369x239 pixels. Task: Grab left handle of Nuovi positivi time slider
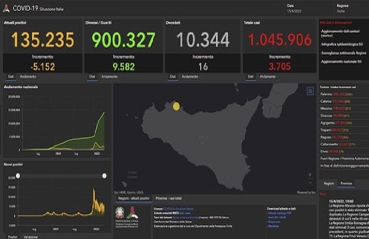pos(18,176)
